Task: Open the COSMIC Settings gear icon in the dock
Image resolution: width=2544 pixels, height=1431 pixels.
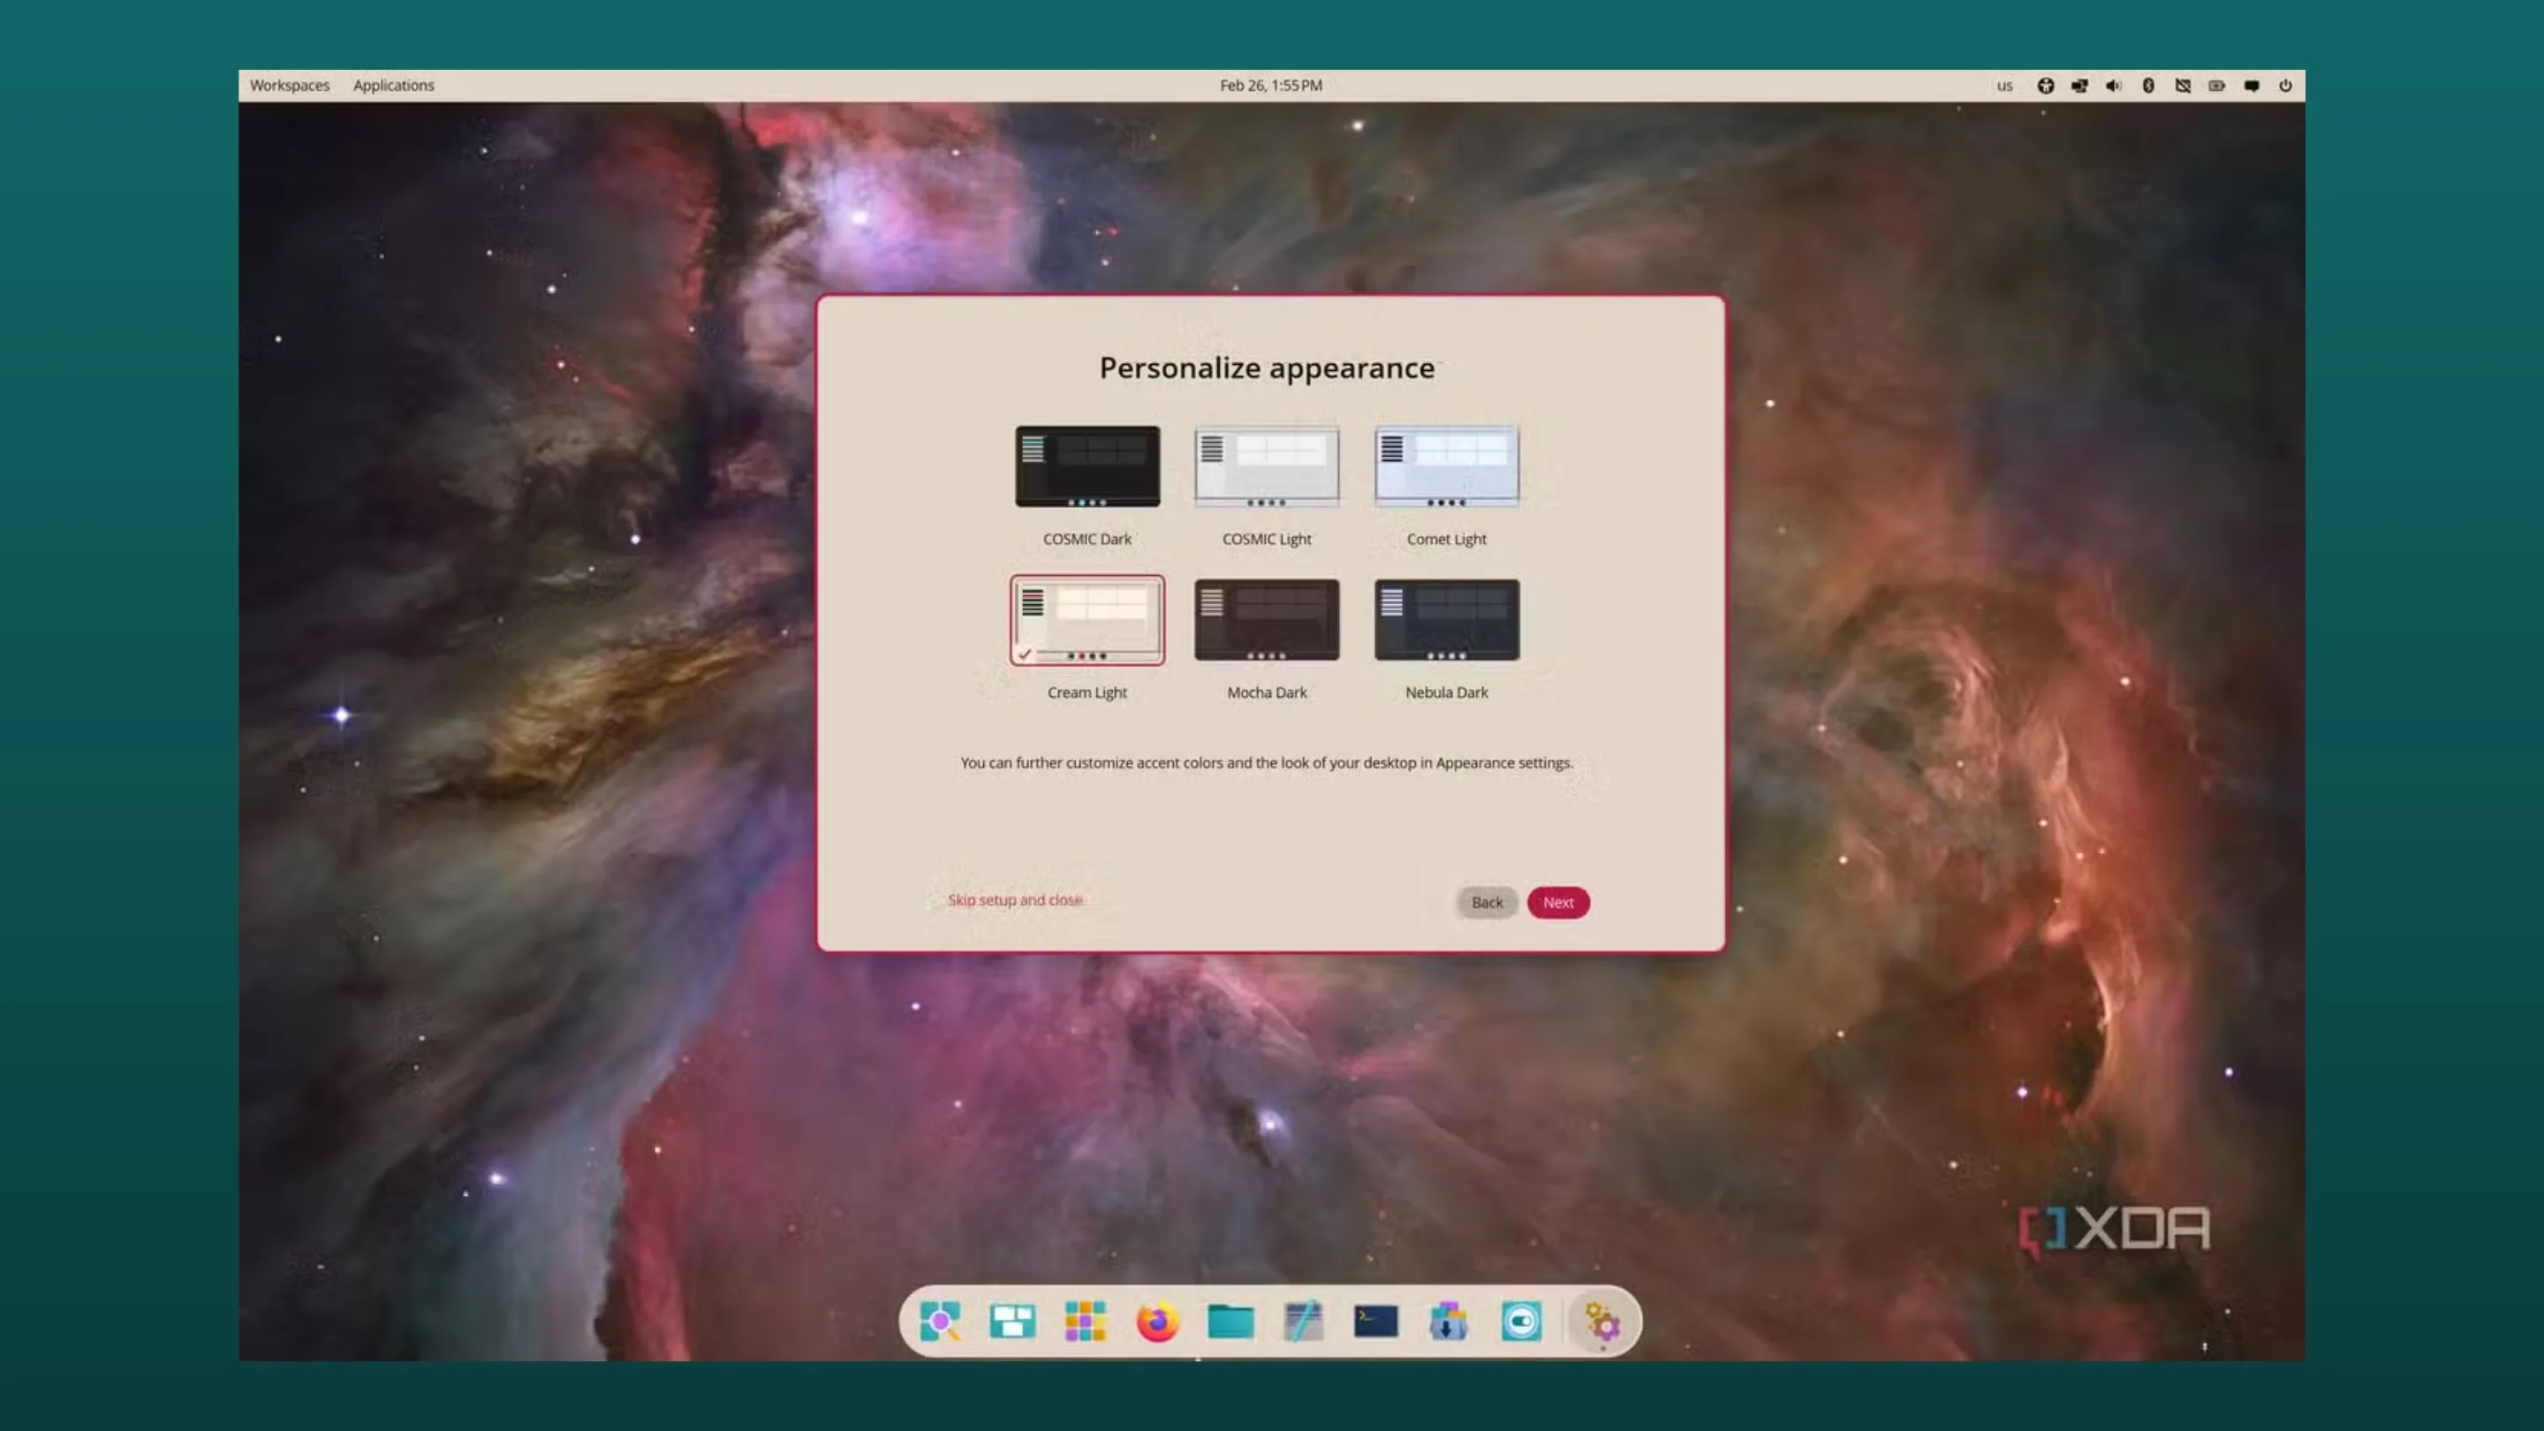Action: click(1600, 1321)
